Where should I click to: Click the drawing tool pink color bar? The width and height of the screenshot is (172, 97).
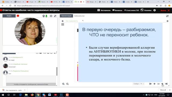pyautogui.click(x=78, y=74)
